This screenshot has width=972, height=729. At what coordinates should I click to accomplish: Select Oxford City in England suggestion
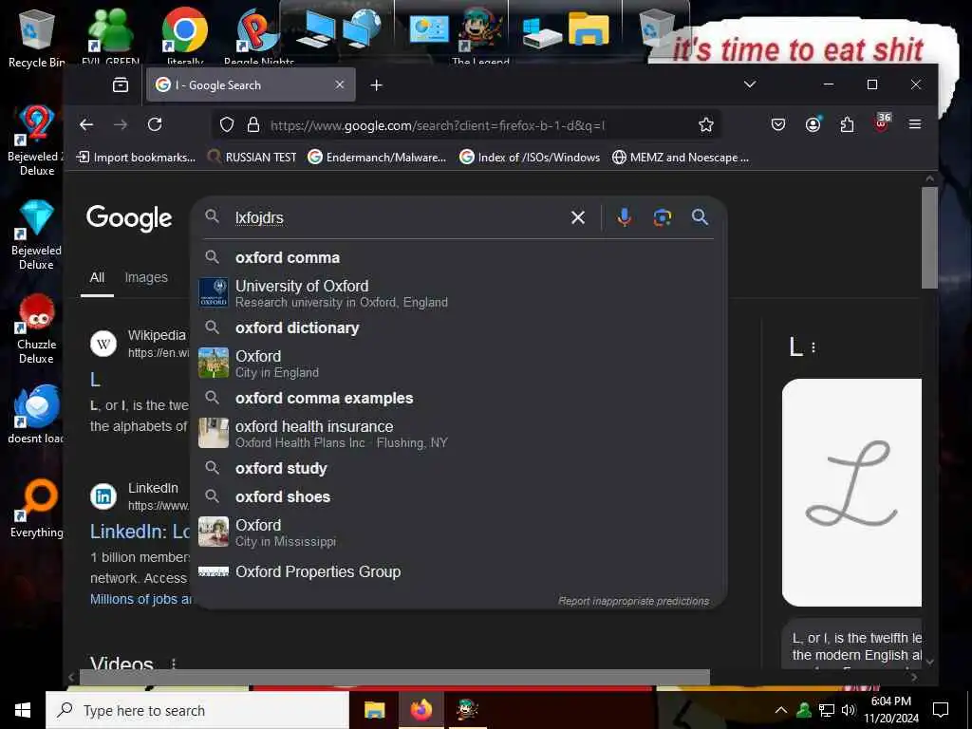click(458, 364)
